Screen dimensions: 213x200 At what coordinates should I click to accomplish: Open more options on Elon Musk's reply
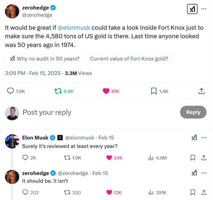pos(204,138)
